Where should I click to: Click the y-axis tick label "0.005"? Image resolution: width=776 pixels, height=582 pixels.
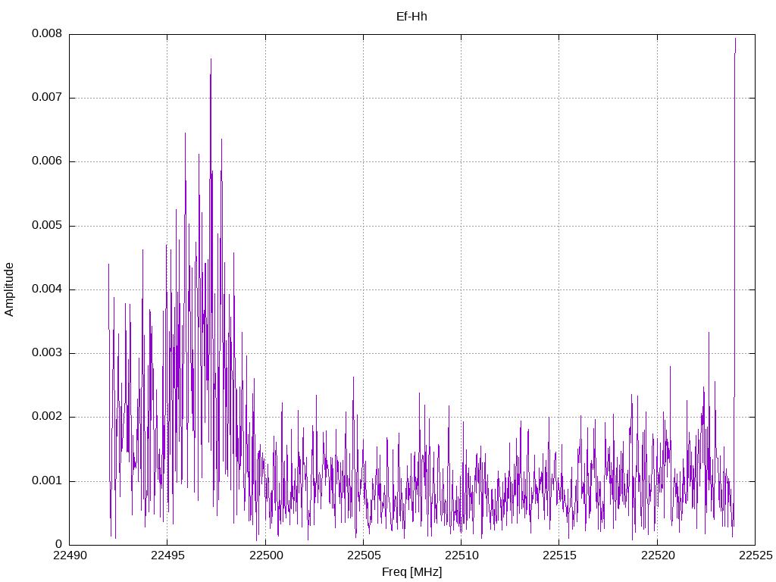(x=47, y=226)
